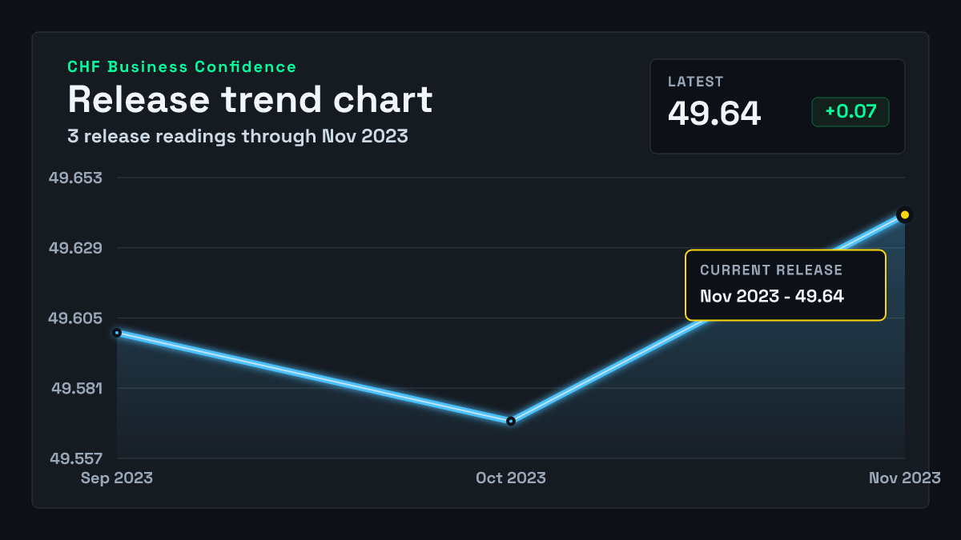Screen dimensions: 961x540
Task: Select the 49.629 y-axis label
Action: click(76, 248)
